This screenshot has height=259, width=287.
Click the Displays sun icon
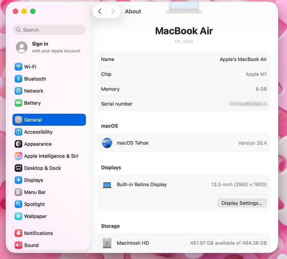pos(18,180)
